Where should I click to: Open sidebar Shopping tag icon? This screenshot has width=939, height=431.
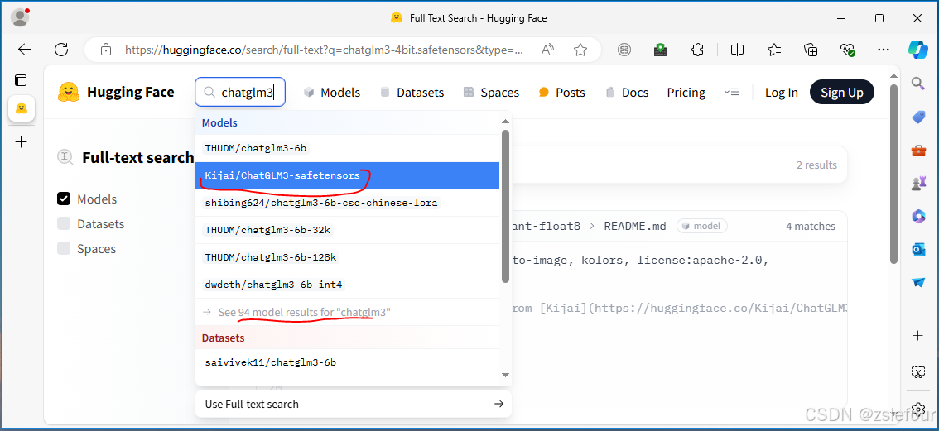918,117
